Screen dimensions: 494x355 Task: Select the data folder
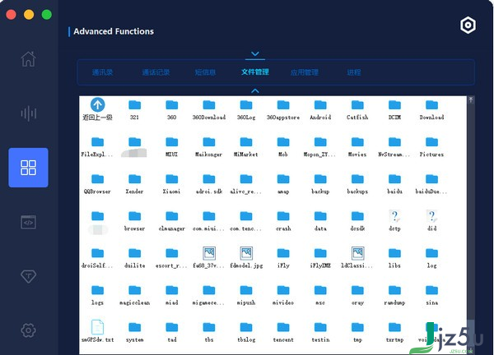click(320, 220)
